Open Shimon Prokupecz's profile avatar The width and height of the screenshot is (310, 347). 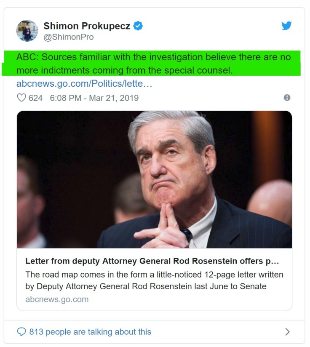pyautogui.click(x=27, y=31)
